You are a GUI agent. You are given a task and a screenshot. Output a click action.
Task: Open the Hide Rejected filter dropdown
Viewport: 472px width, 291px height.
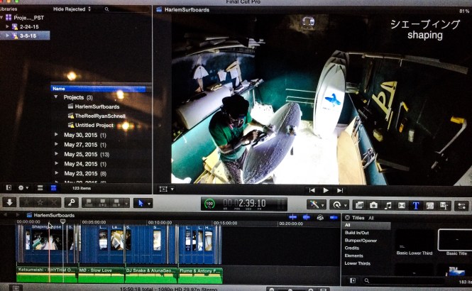coord(71,9)
